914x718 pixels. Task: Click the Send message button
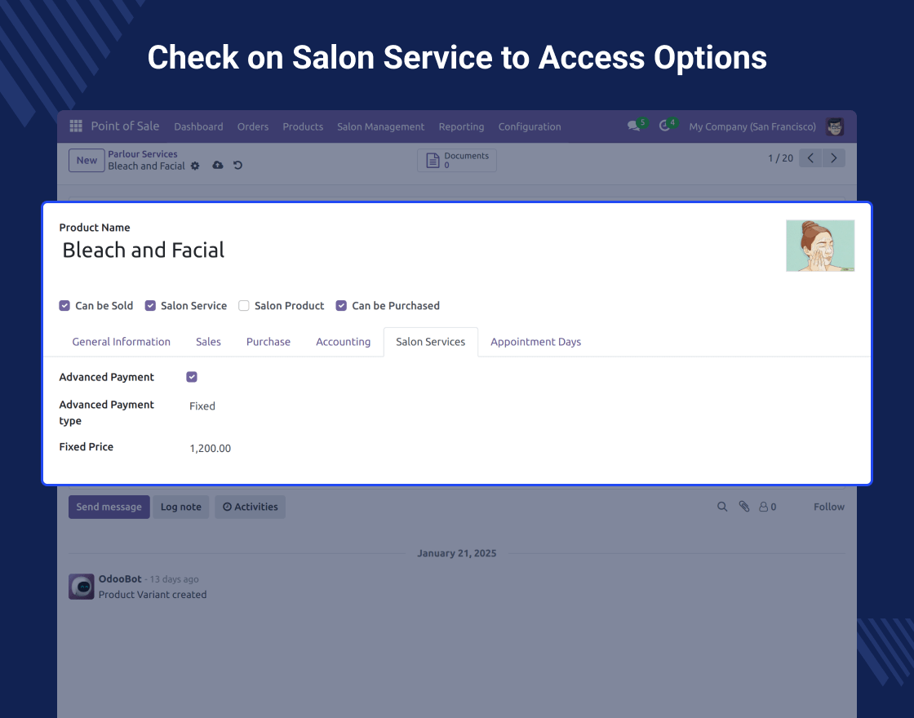click(x=109, y=507)
